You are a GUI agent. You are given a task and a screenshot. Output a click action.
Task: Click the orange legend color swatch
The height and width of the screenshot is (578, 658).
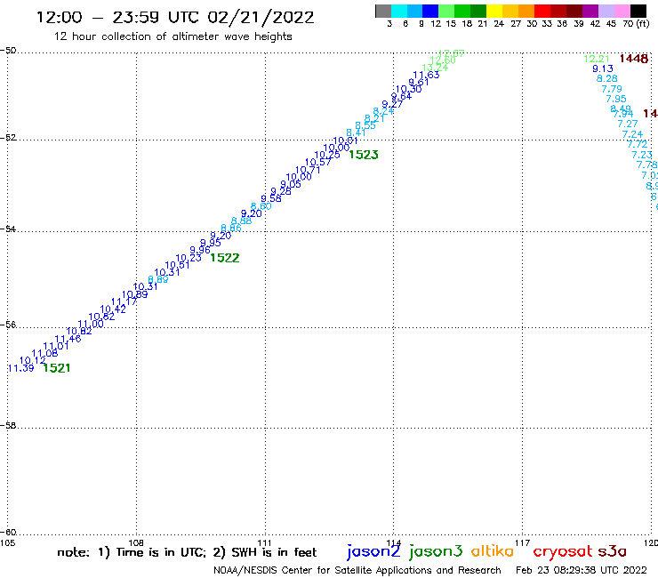tap(526, 11)
